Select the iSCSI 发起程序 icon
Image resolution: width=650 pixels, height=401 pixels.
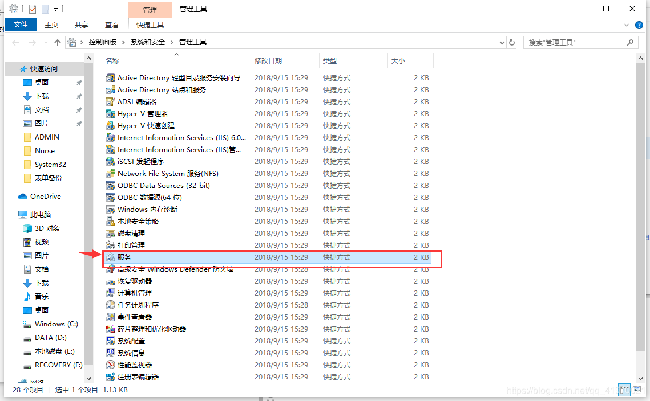point(110,161)
